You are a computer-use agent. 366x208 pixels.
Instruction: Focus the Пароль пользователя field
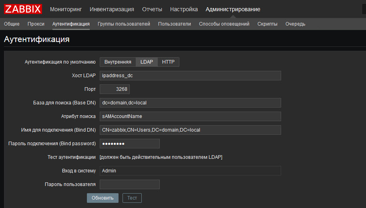coord(130,184)
